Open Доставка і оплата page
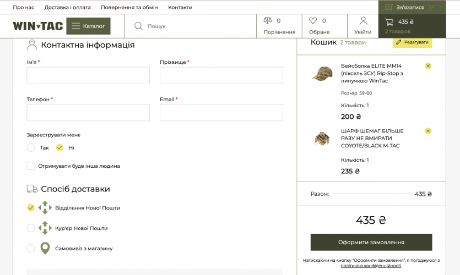This screenshot has height=275, width=460. point(67,7)
